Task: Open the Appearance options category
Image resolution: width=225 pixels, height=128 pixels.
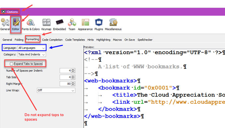Action: point(85,24)
